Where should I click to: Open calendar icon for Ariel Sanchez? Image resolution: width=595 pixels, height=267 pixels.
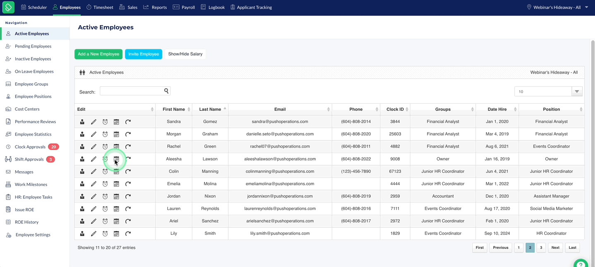point(116,221)
